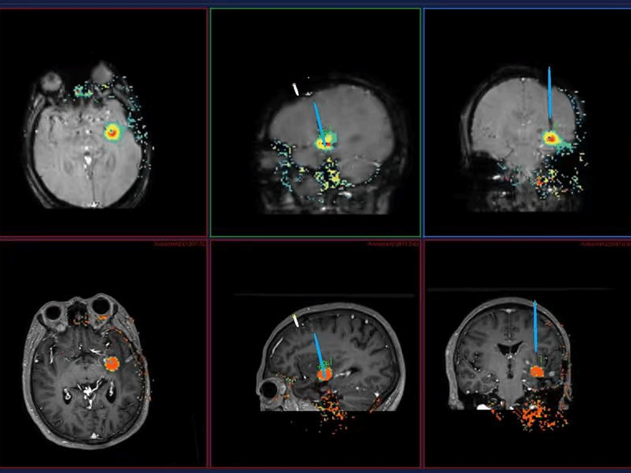Click the thermal hotspot in axial thermal view
The width and height of the screenshot is (631, 473).
[113, 133]
